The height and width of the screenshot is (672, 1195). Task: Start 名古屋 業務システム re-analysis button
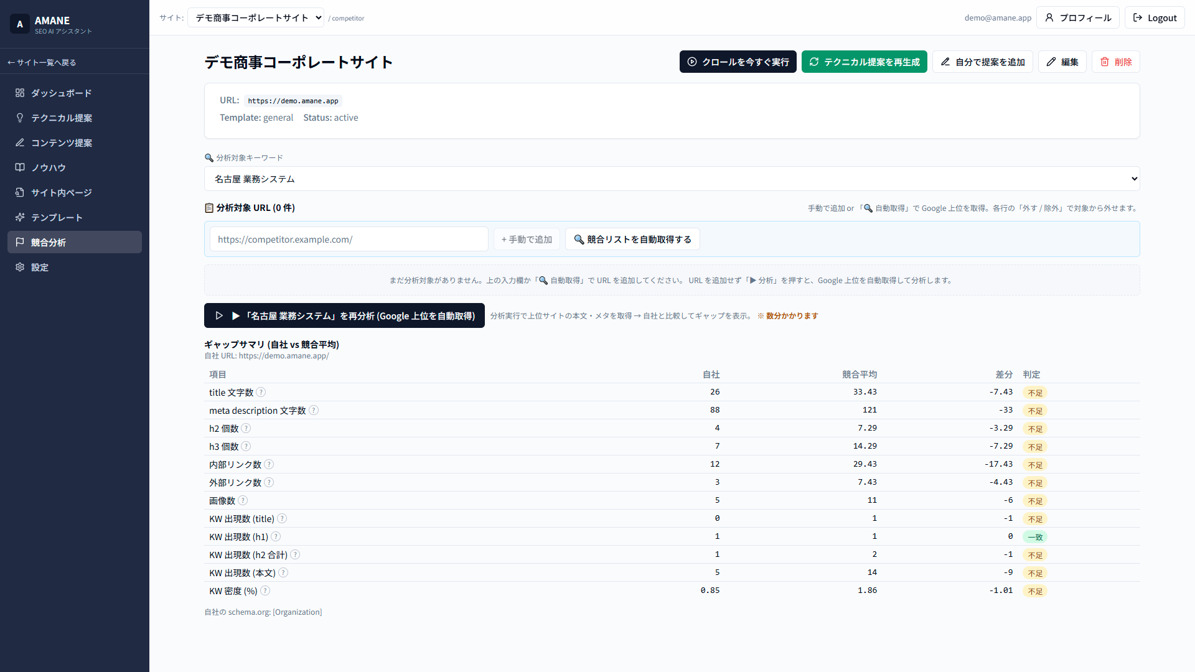[344, 315]
